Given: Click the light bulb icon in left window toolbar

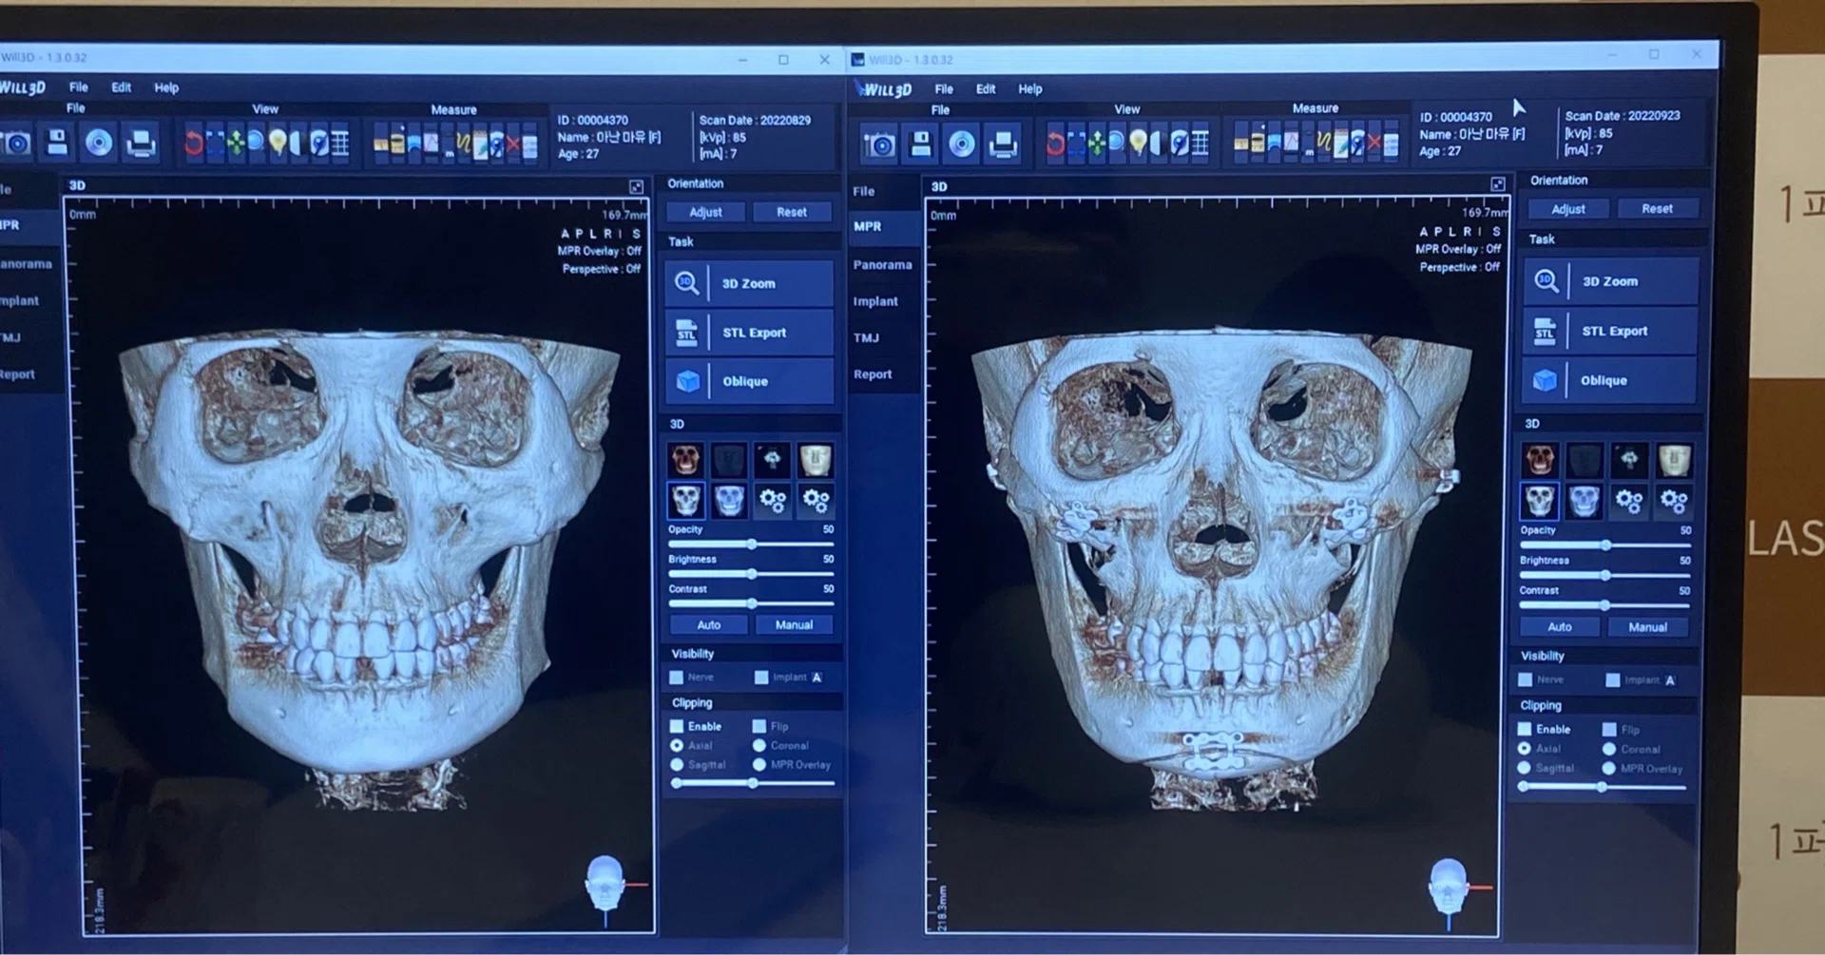Looking at the screenshot, I should click(x=278, y=144).
